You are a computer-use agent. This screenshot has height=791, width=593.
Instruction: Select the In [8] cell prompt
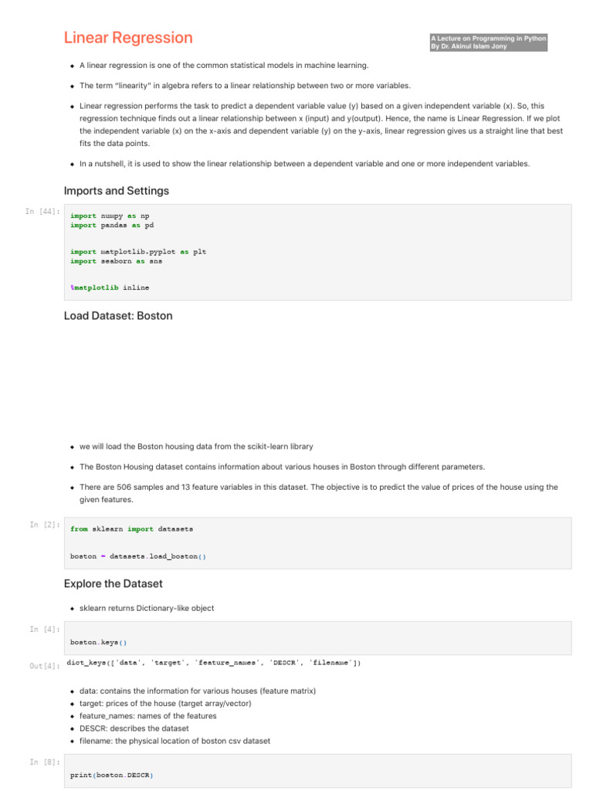tap(44, 762)
